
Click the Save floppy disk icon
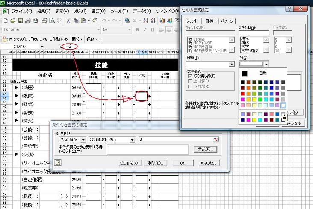click(21, 21)
